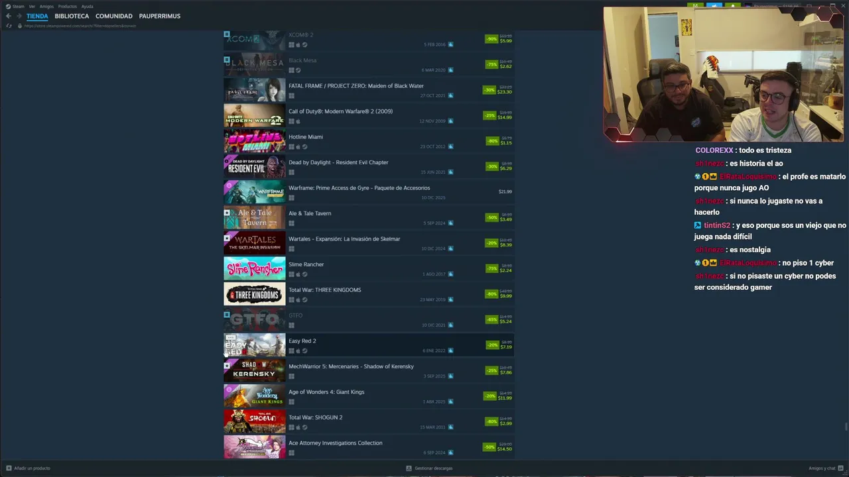Go back with the left arrow button
This screenshot has height=477, width=849.
tap(9, 16)
